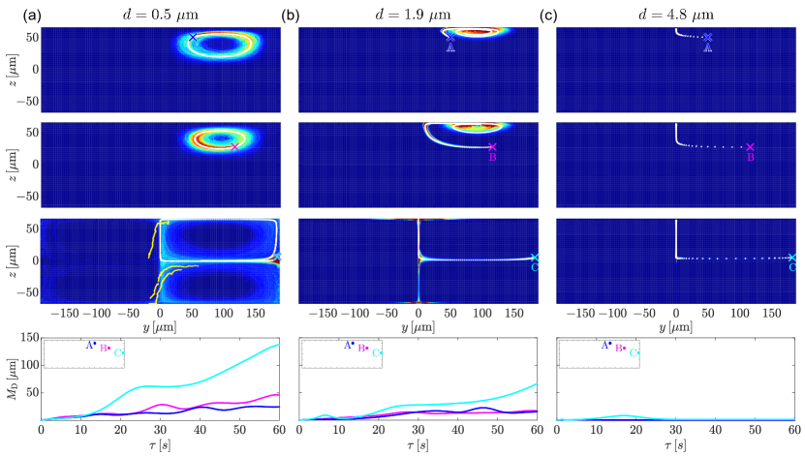Click upper yellow trajectory in panel (a) bottom heatmap
This screenshot has height=457, width=805.
point(155,237)
